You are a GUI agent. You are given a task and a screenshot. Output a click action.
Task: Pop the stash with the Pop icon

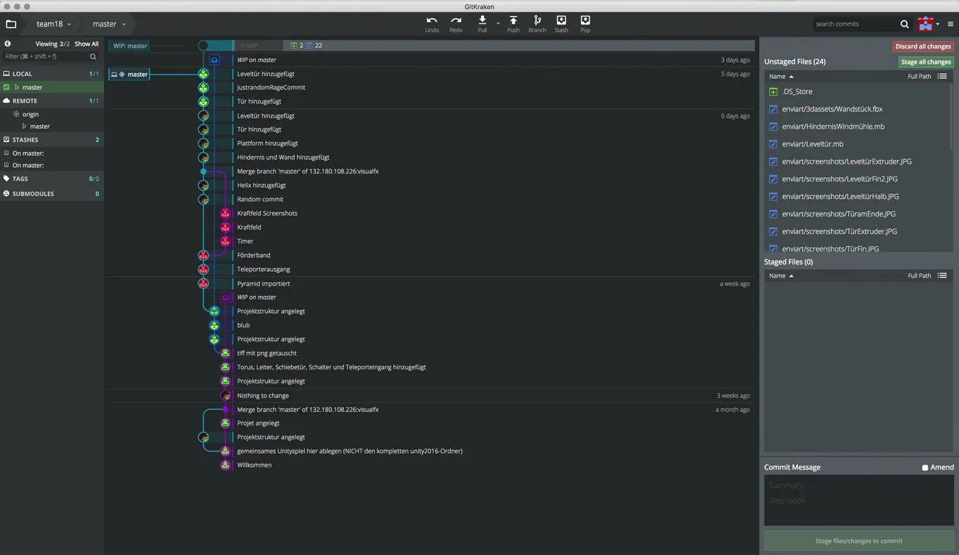(x=585, y=21)
